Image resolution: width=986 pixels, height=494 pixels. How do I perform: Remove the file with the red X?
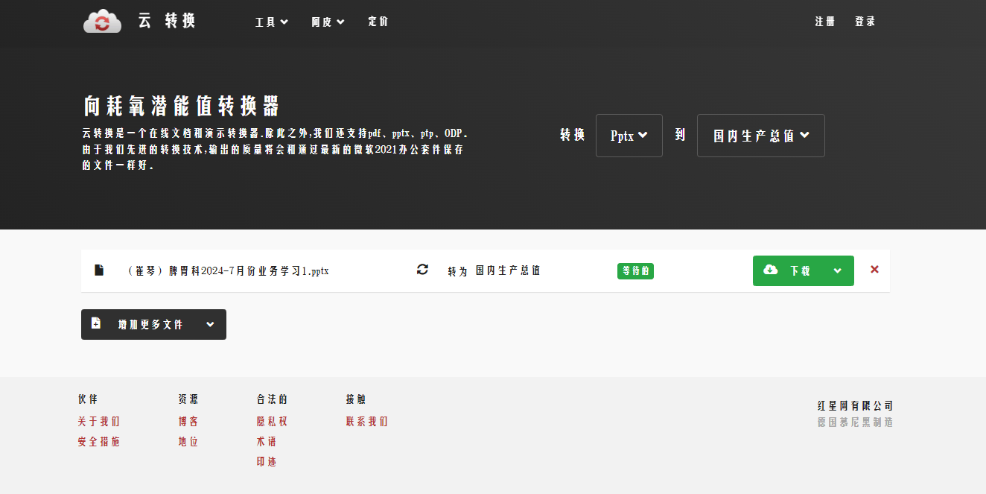coord(874,270)
